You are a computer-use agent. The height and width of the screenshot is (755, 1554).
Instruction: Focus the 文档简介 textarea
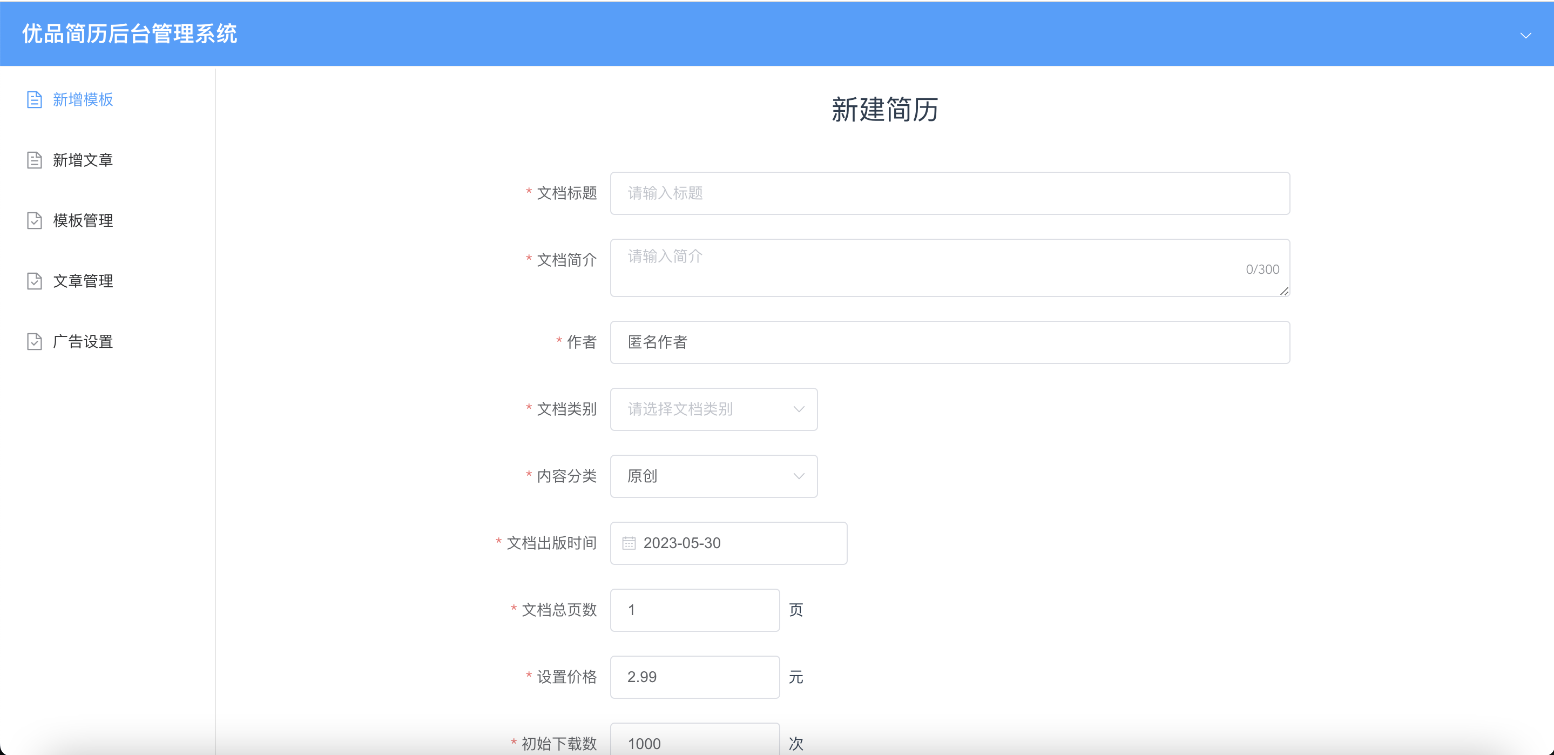[x=950, y=268]
